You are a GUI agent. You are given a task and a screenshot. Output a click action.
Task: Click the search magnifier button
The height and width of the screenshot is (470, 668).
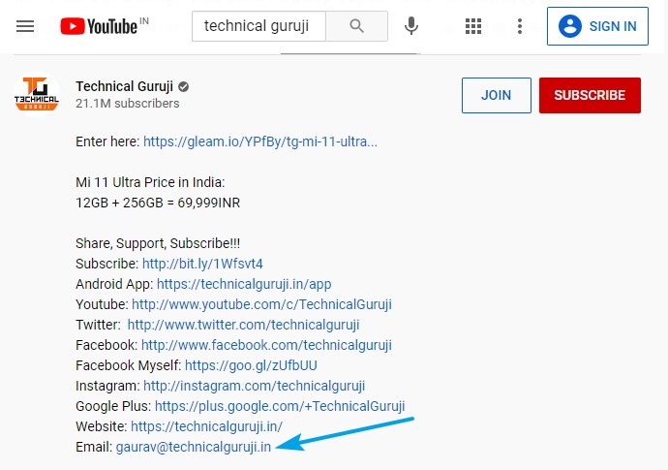pyautogui.click(x=356, y=26)
